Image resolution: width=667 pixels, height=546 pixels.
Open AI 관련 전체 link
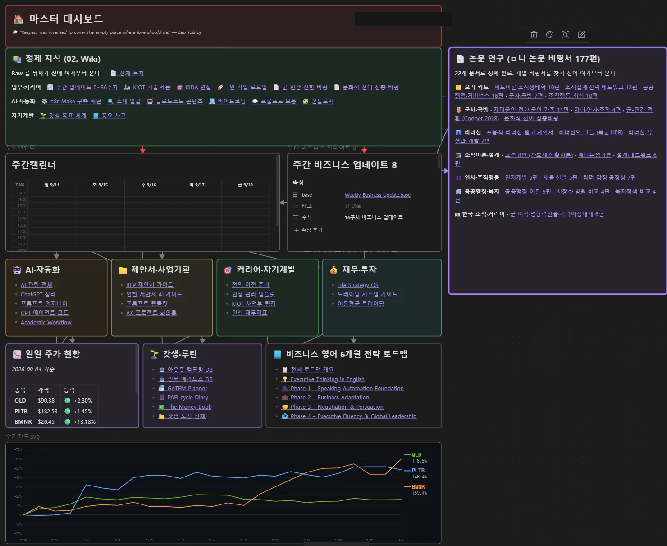coord(37,285)
